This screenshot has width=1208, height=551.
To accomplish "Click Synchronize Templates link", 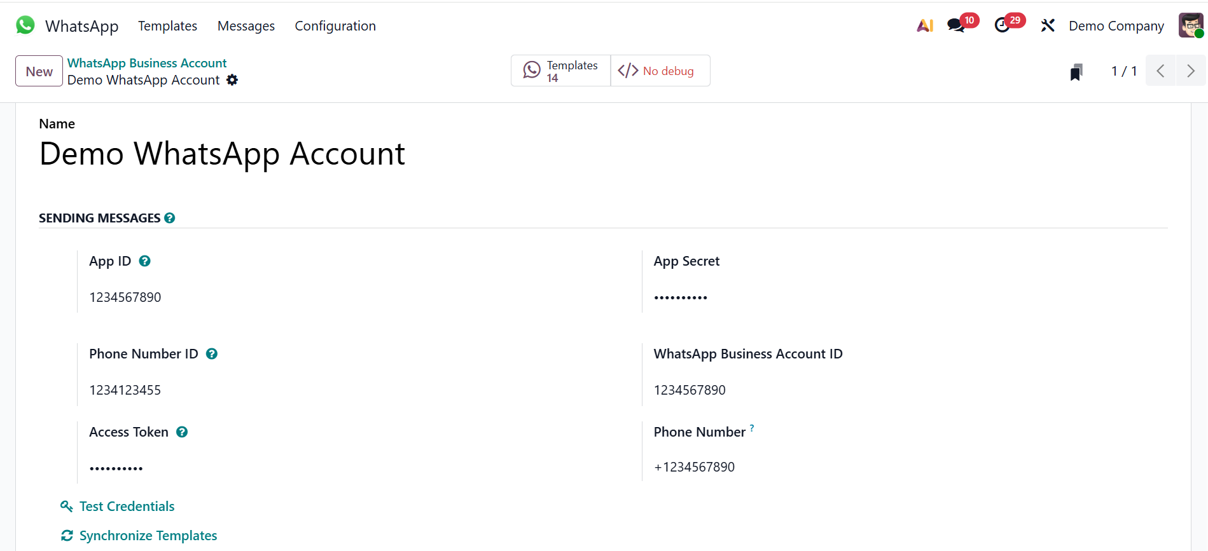I will coord(148,536).
